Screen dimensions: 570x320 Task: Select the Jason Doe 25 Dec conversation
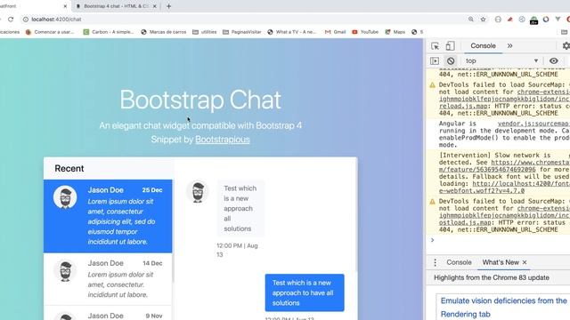[x=108, y=216]
